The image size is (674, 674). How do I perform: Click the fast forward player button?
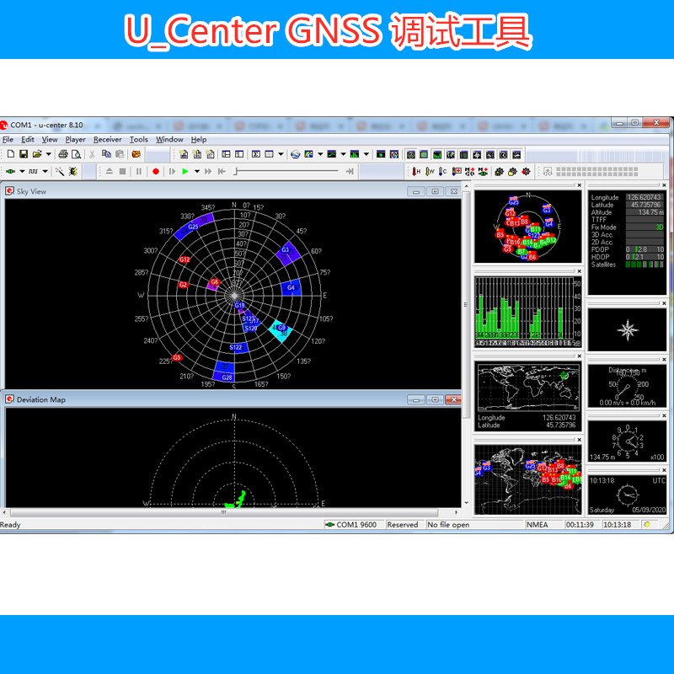click(x=208, y=172)
